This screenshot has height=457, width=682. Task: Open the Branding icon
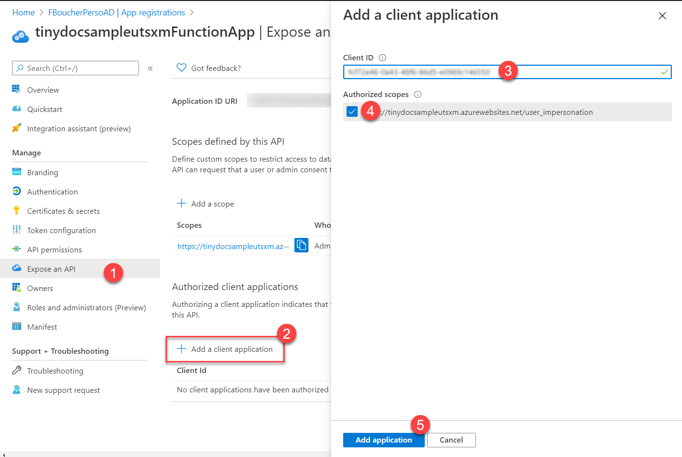[16, 172]
